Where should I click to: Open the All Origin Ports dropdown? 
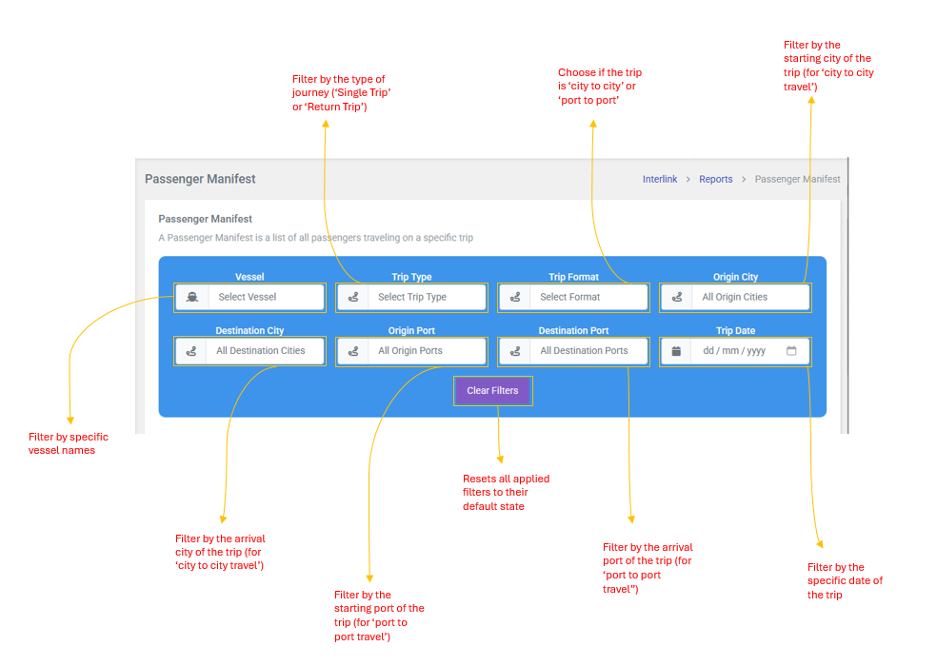pyautogui.click(x=426, y=351)
